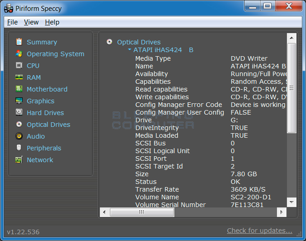Image resolution: width=306 pixels, height=241 pixels.
Task: Click the Summary clipboard icon
Action: (x=19, y=42)
